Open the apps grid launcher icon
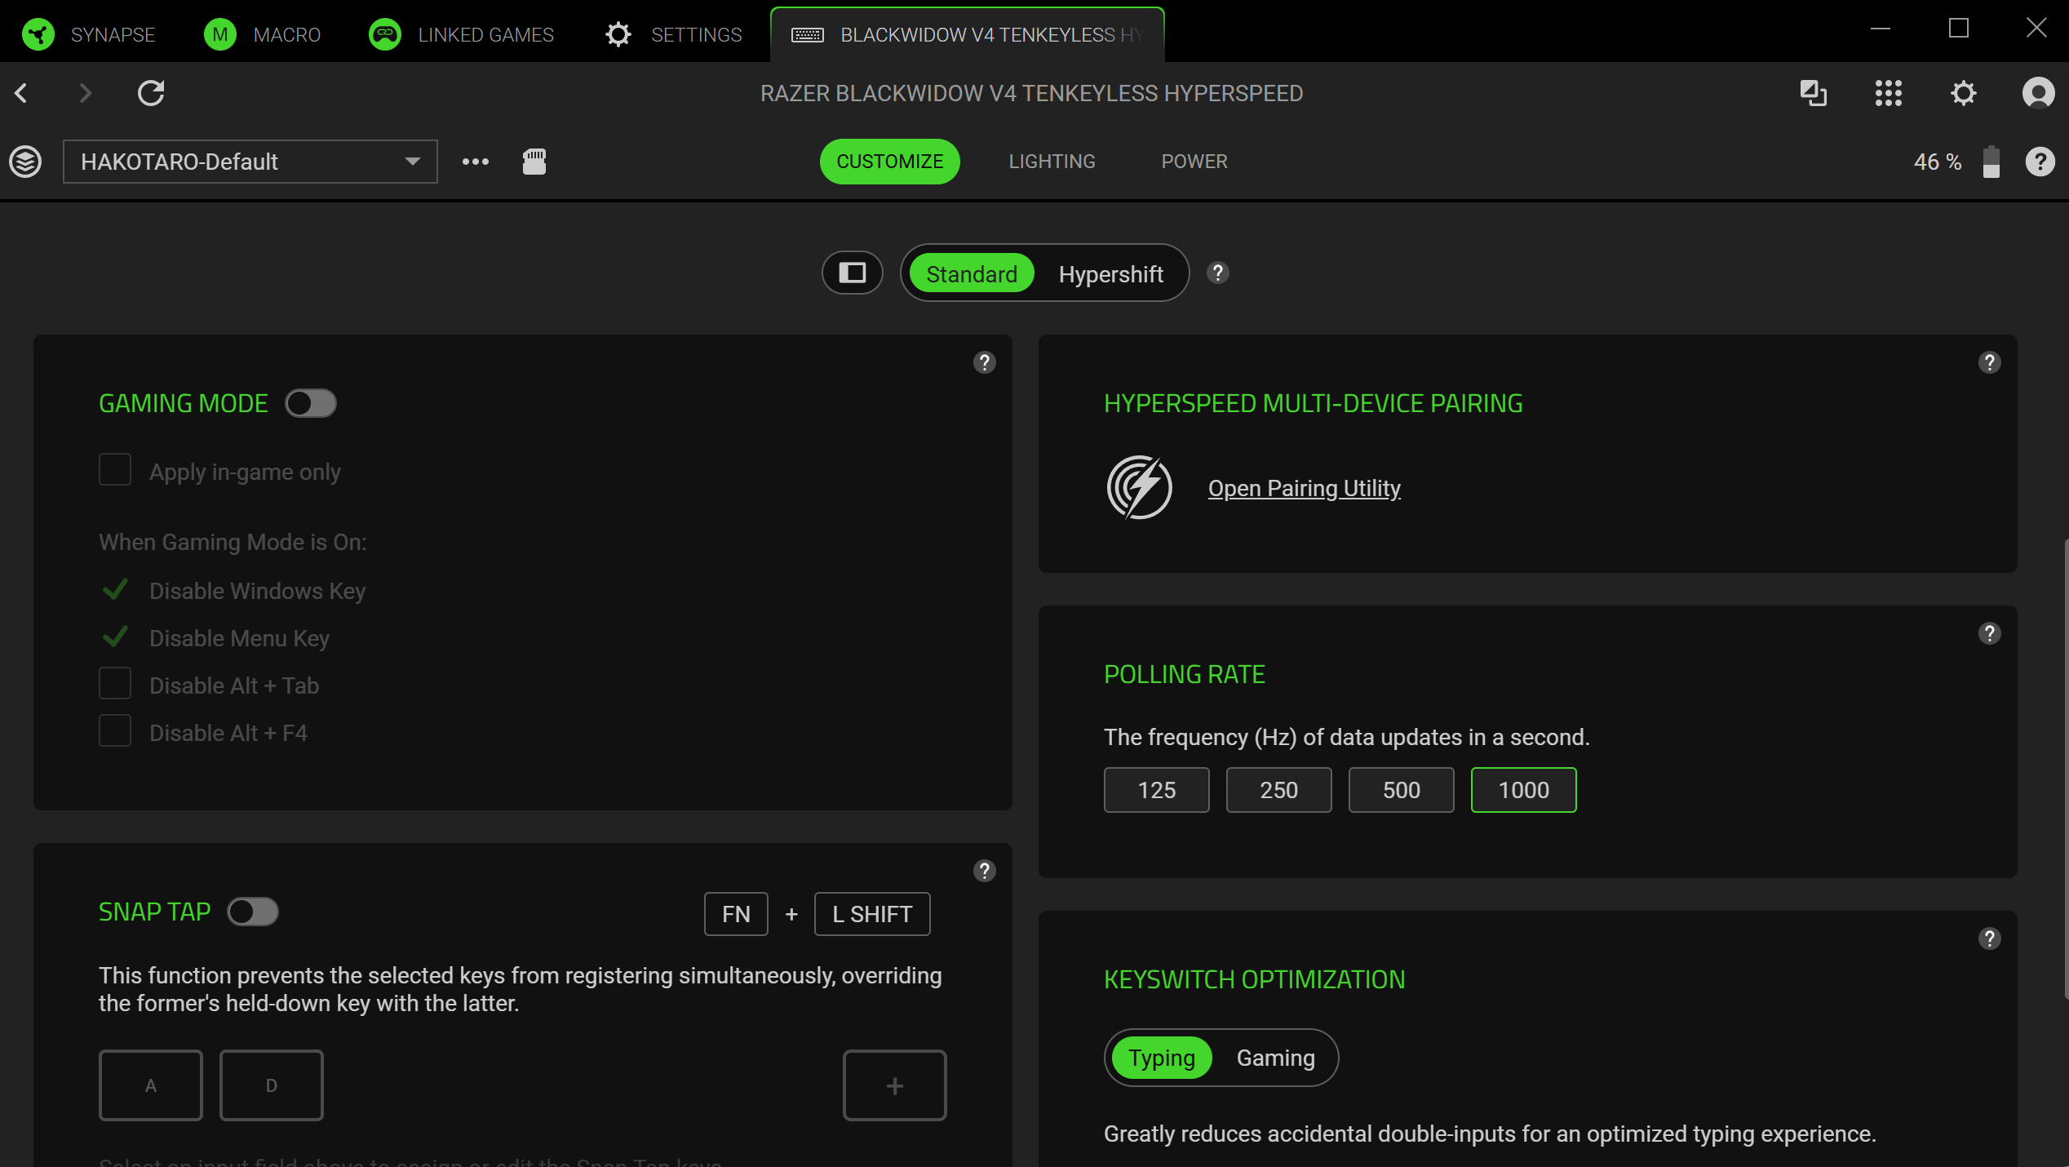Viewport: 2069px width, 1167px height. click(1889, 93)
